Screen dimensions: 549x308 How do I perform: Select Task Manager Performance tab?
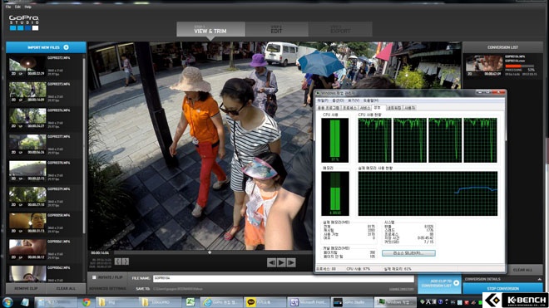[378, 108]
